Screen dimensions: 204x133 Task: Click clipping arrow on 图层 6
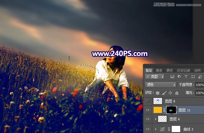pos(156,119)
